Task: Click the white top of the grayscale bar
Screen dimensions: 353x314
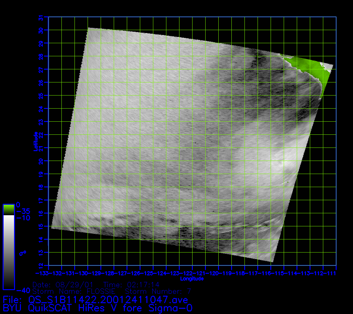Action: click(8, 218)
